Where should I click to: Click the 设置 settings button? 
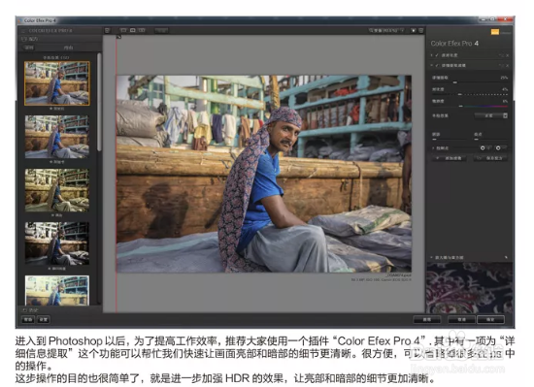pyautogui.click(x=44, y=319)
